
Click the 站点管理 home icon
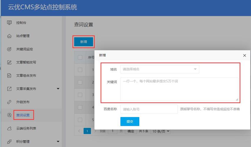(x=9, y=36)
